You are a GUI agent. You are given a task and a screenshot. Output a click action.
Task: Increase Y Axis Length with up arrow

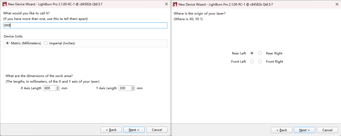[x=133, y=87]
